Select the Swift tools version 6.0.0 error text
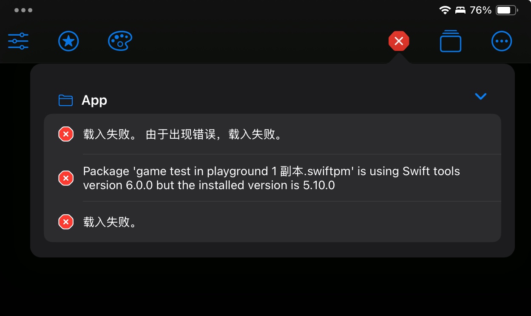 click(x=271, y=178)
